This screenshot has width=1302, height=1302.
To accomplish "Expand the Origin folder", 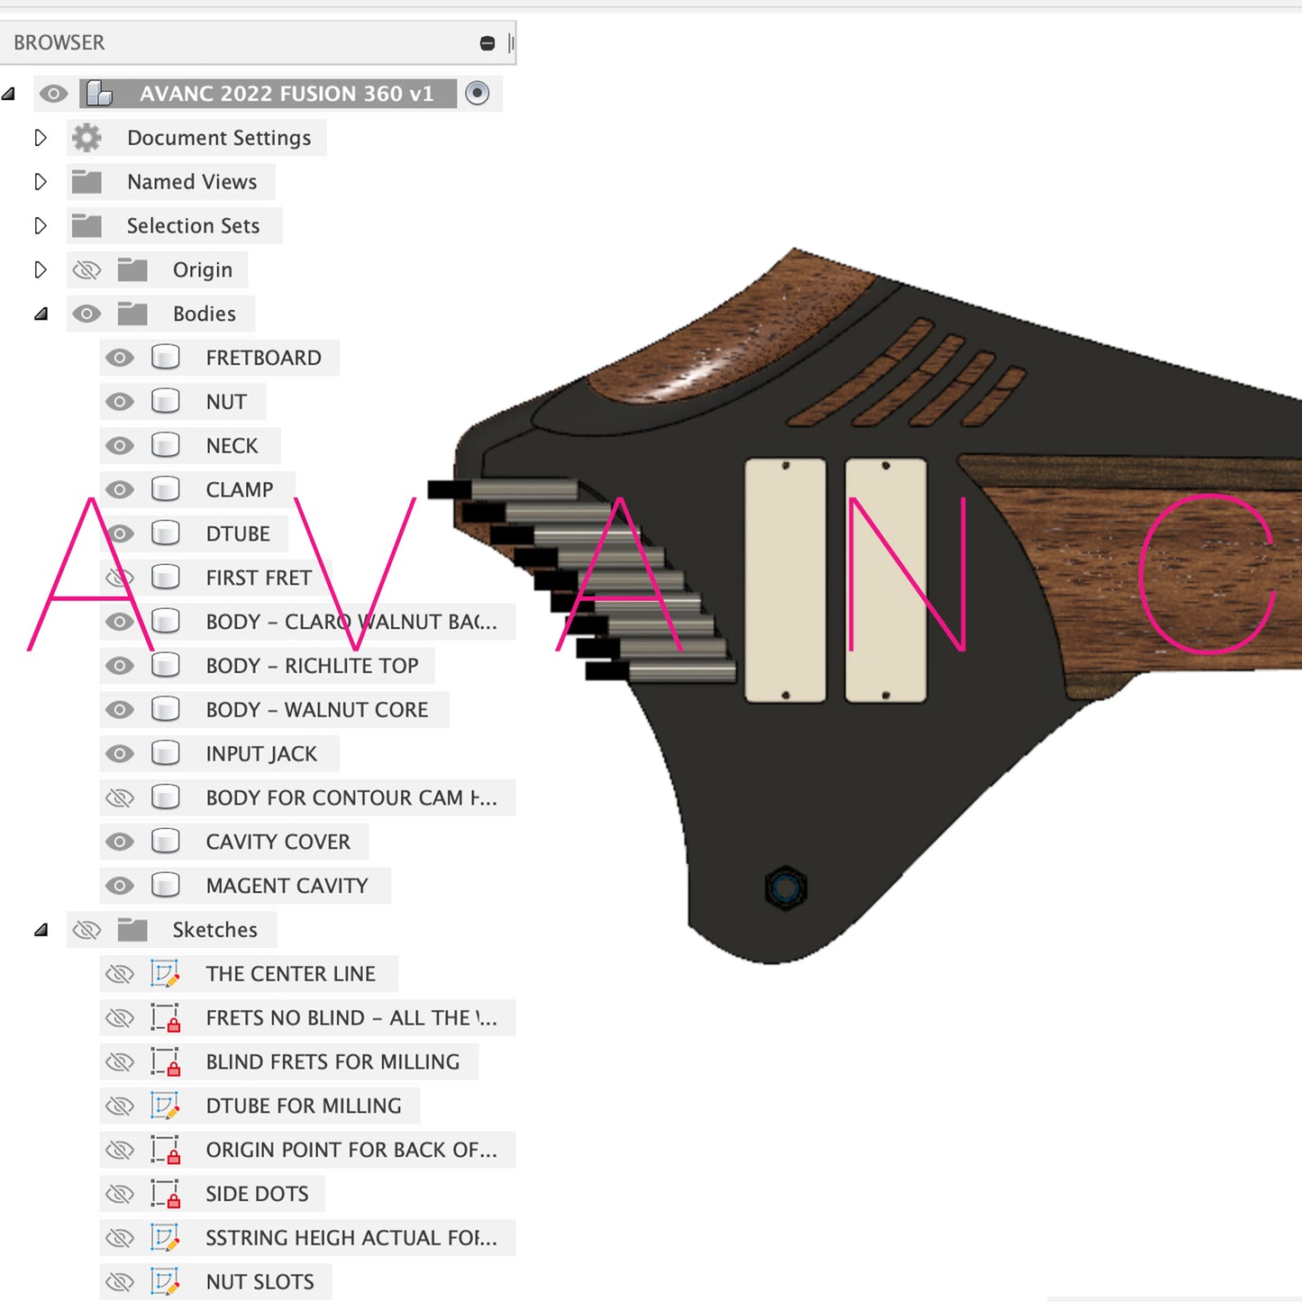I will (x=41, y=269).
